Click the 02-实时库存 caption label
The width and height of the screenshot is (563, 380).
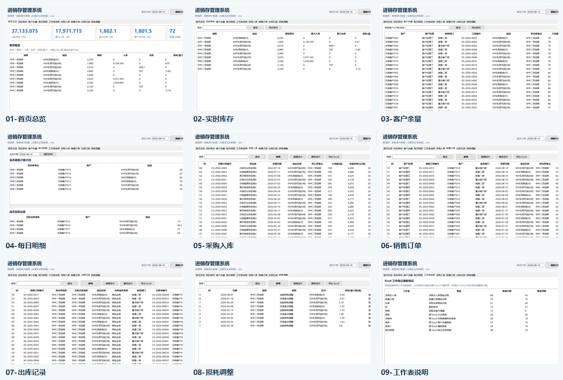coord(213,119)
